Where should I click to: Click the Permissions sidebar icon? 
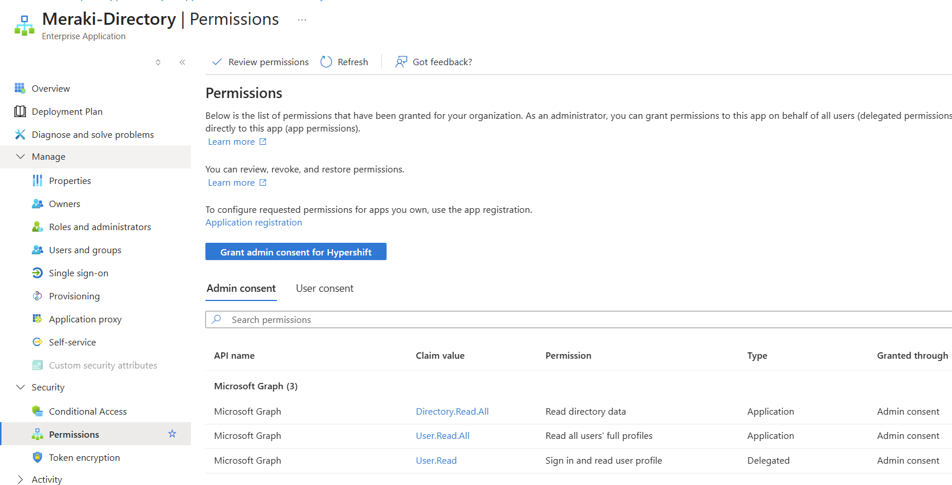click(38, 434)
